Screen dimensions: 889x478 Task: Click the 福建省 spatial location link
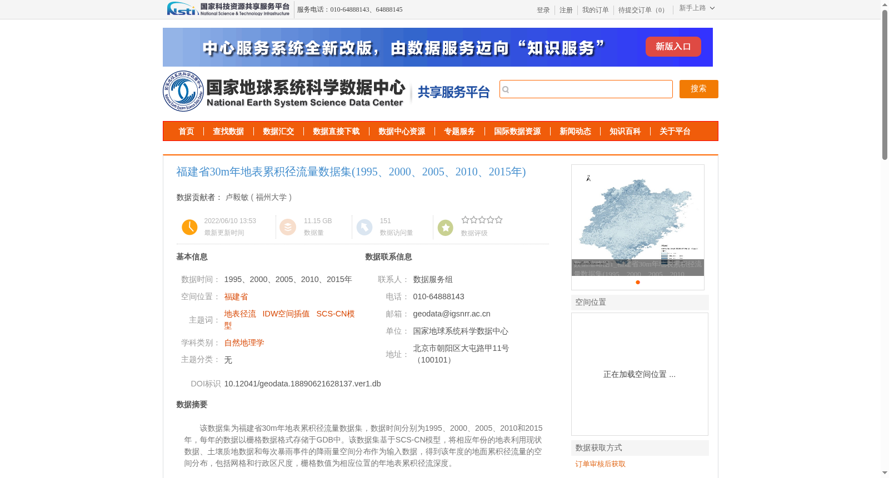click(236, 296)
